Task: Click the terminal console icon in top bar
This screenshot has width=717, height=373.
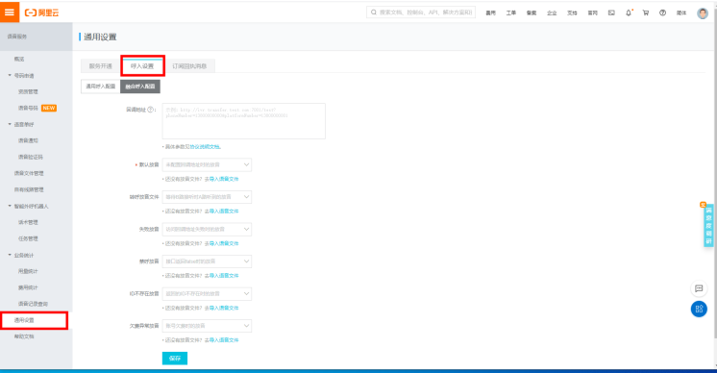Action: point(611,12)
